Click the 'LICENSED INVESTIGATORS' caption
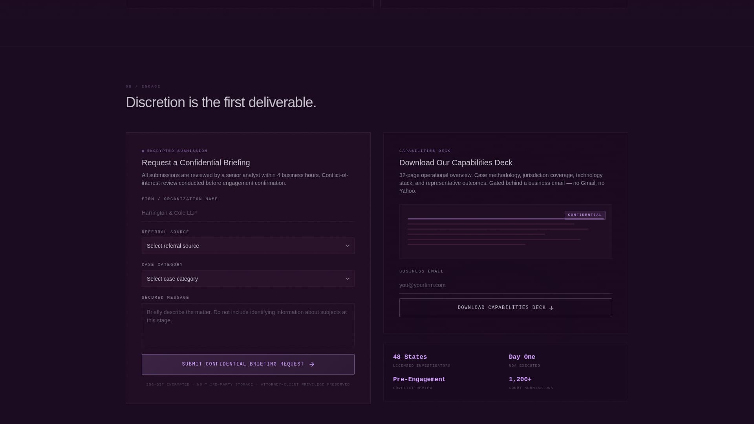 (422, 366)
